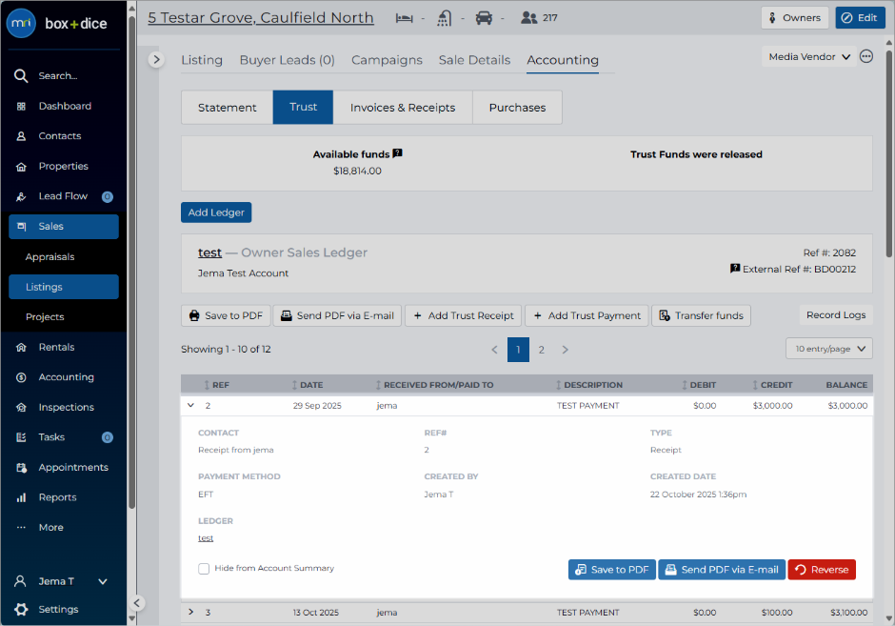
Task: Open Settings gear icon
Action: pos(21,610)
